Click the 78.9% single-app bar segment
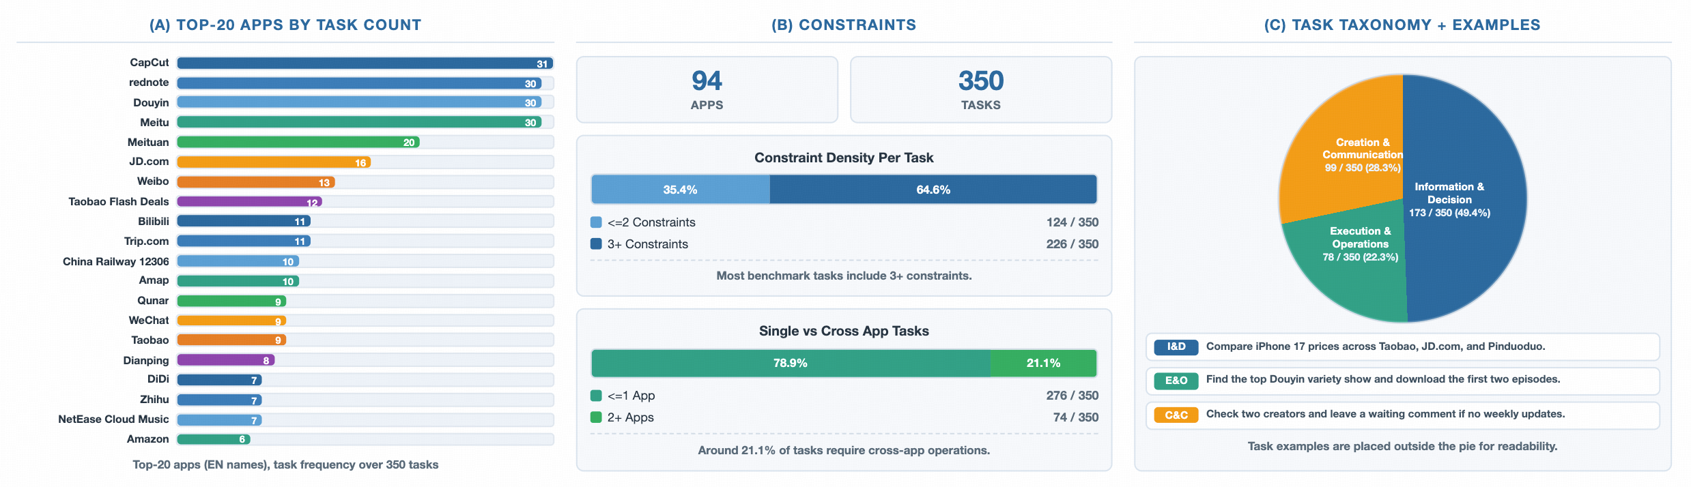The width and height of the screenshot is (1691, 487). (x=791, y=363)
